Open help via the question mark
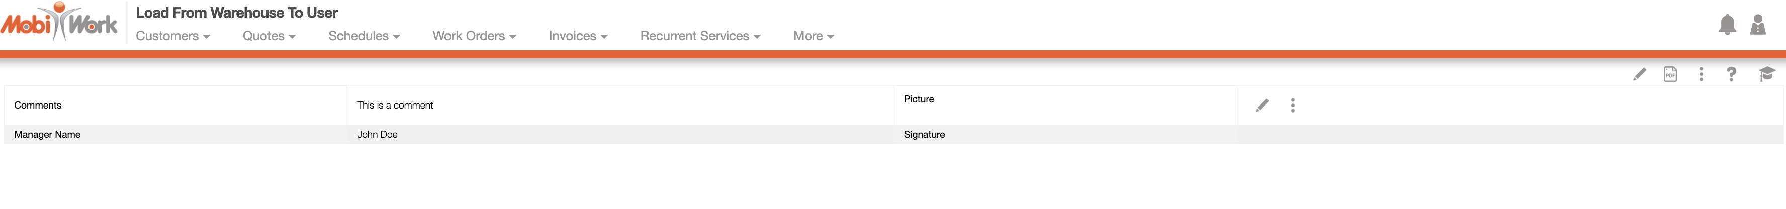 1731,74
